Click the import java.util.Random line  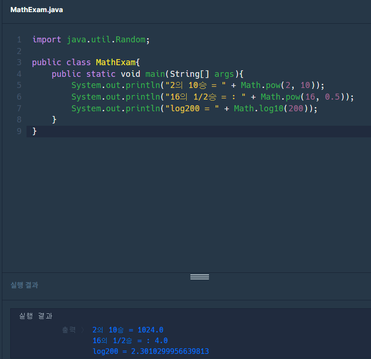(x=91, y=40)
